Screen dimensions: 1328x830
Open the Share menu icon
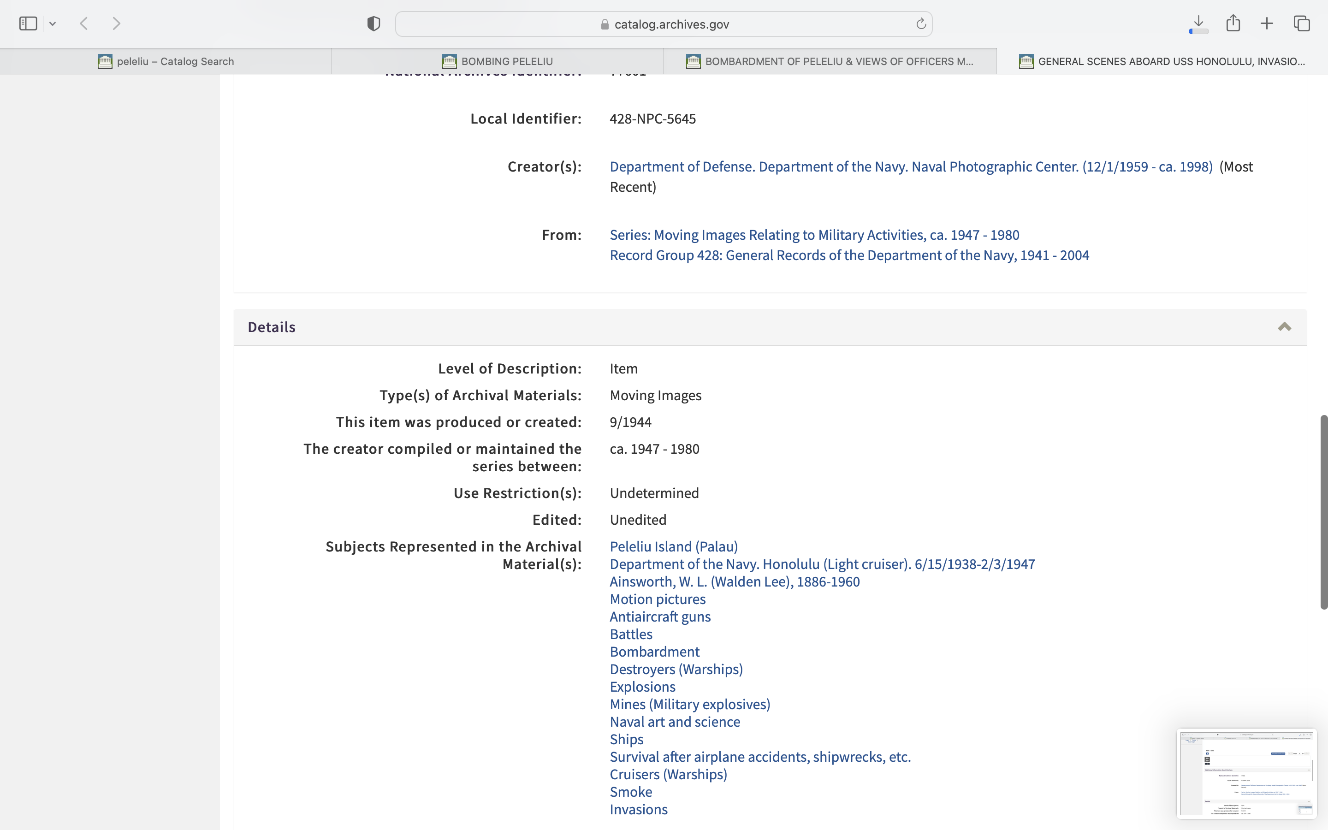1233,24
